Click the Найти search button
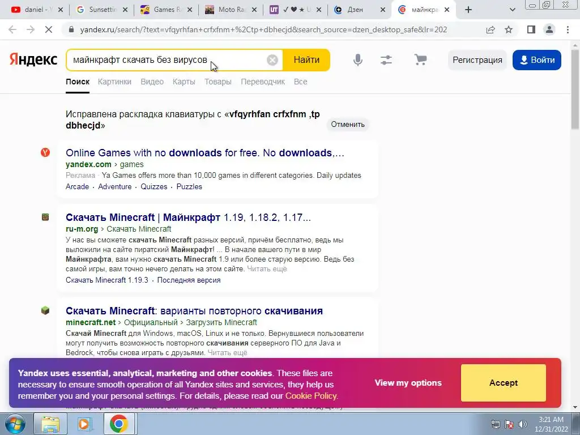 coord(306,60)
